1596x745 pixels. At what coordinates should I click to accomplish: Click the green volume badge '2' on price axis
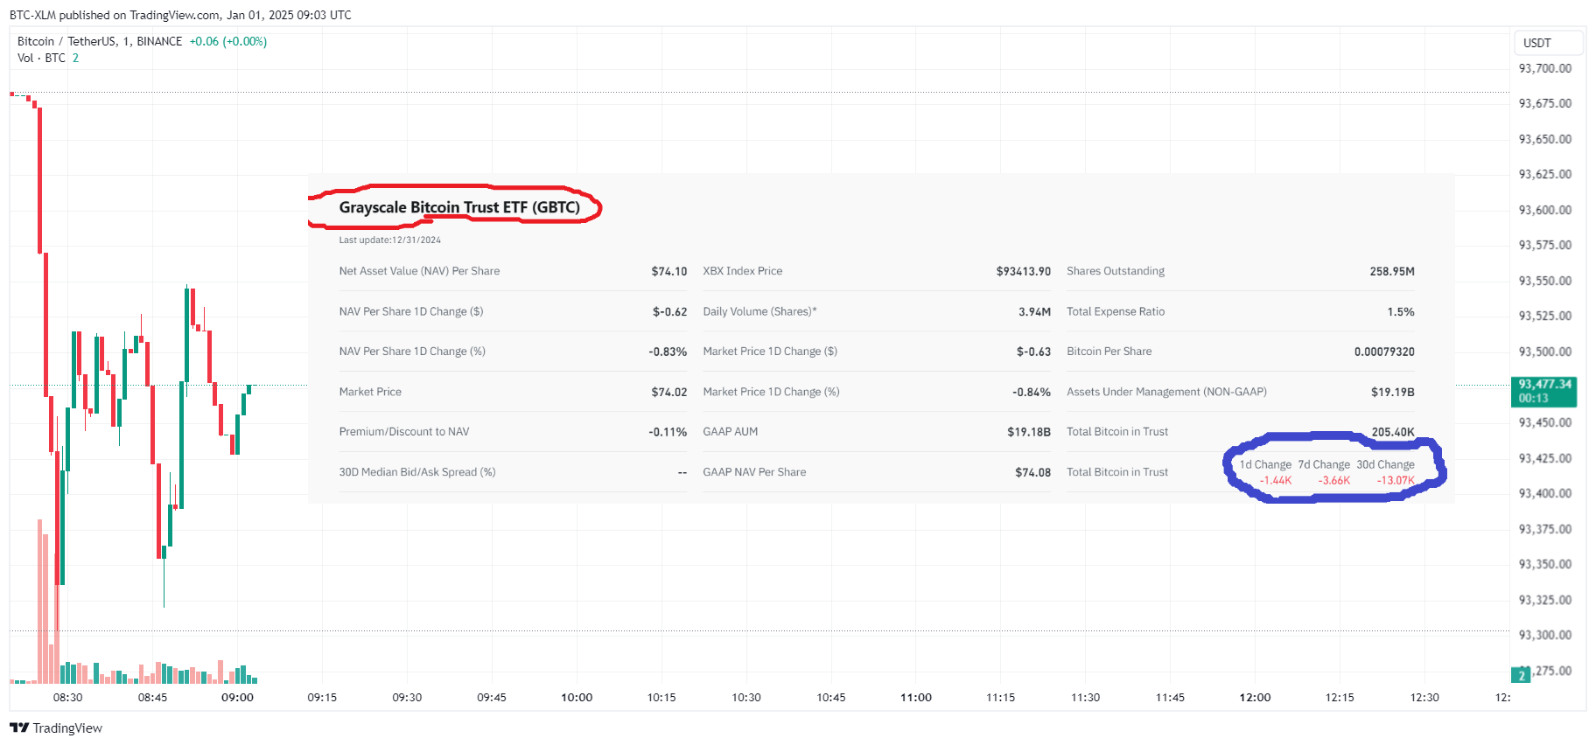tap(1522, 675)
